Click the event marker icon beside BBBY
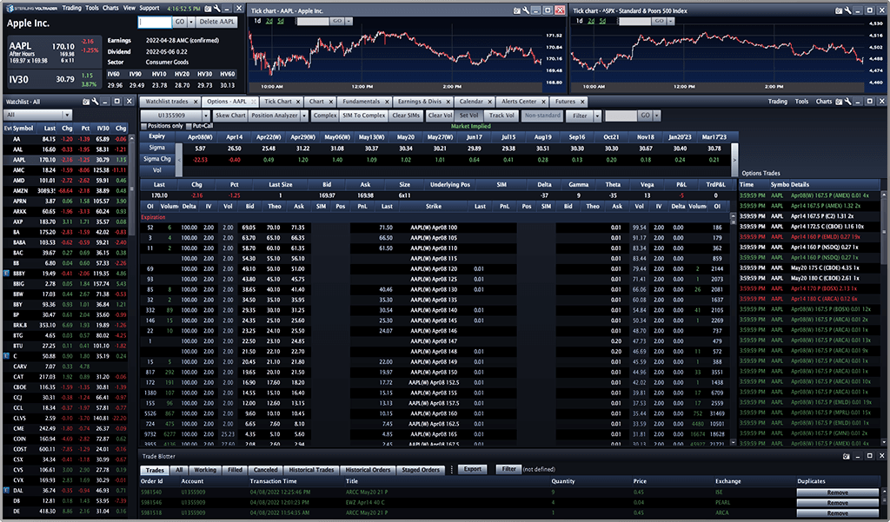The image size is (890, 522). point(7,274)
